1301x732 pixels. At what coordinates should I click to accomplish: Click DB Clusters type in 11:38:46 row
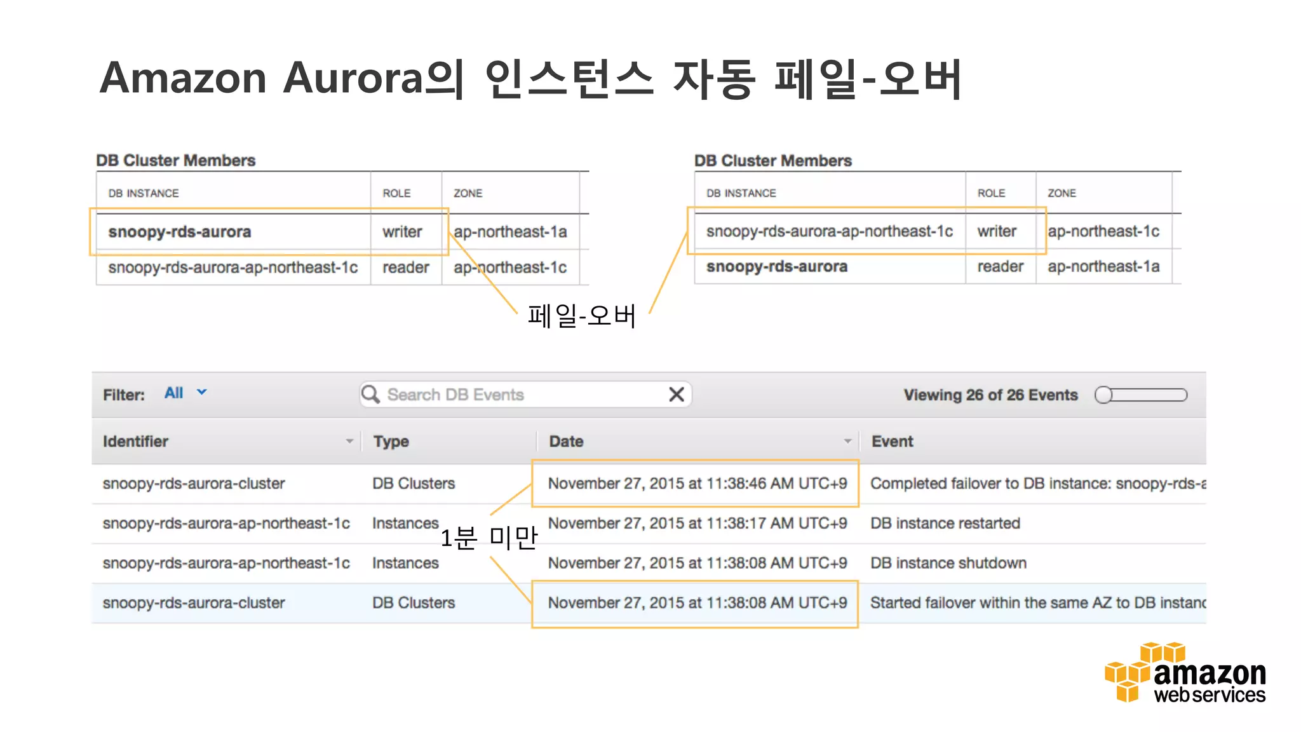[414, 484]
